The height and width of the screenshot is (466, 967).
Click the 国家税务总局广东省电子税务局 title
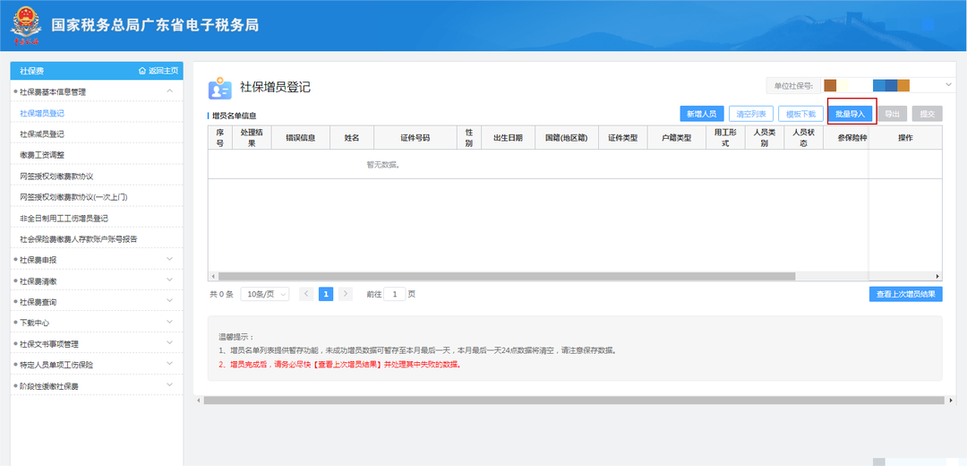coord(155,25)
